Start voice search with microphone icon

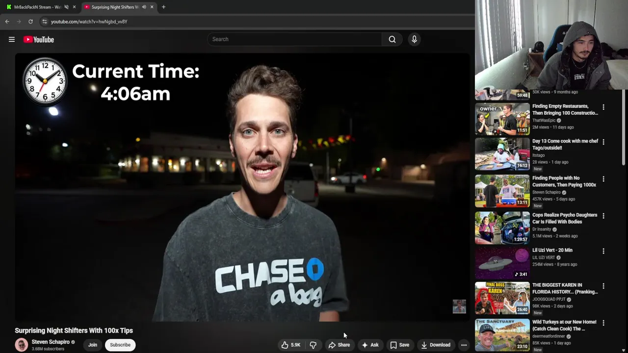(x=414, y=39)
